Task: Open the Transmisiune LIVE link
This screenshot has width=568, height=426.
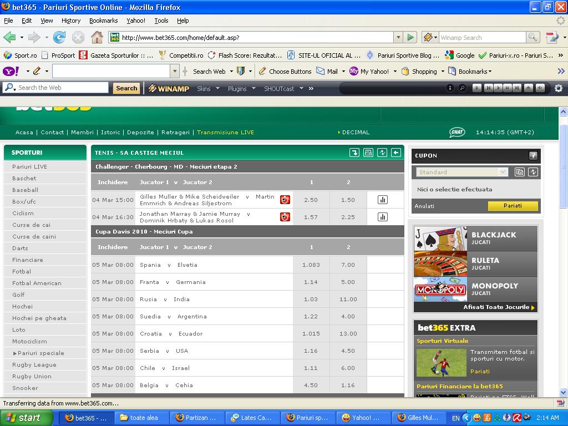Action: [x=225, y=132]
